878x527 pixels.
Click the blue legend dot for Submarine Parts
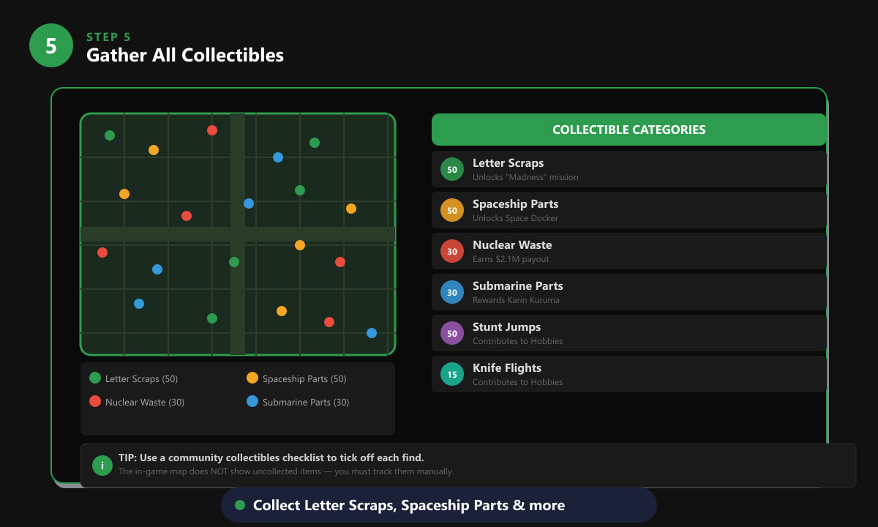[x=252, y=401]
